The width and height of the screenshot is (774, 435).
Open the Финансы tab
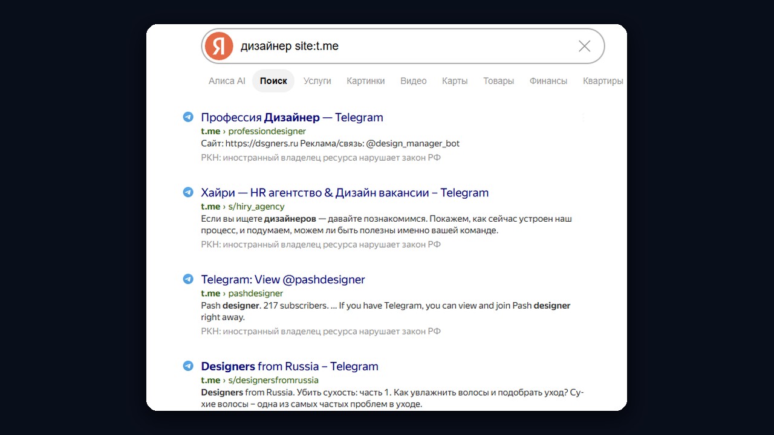coord(548,81)
